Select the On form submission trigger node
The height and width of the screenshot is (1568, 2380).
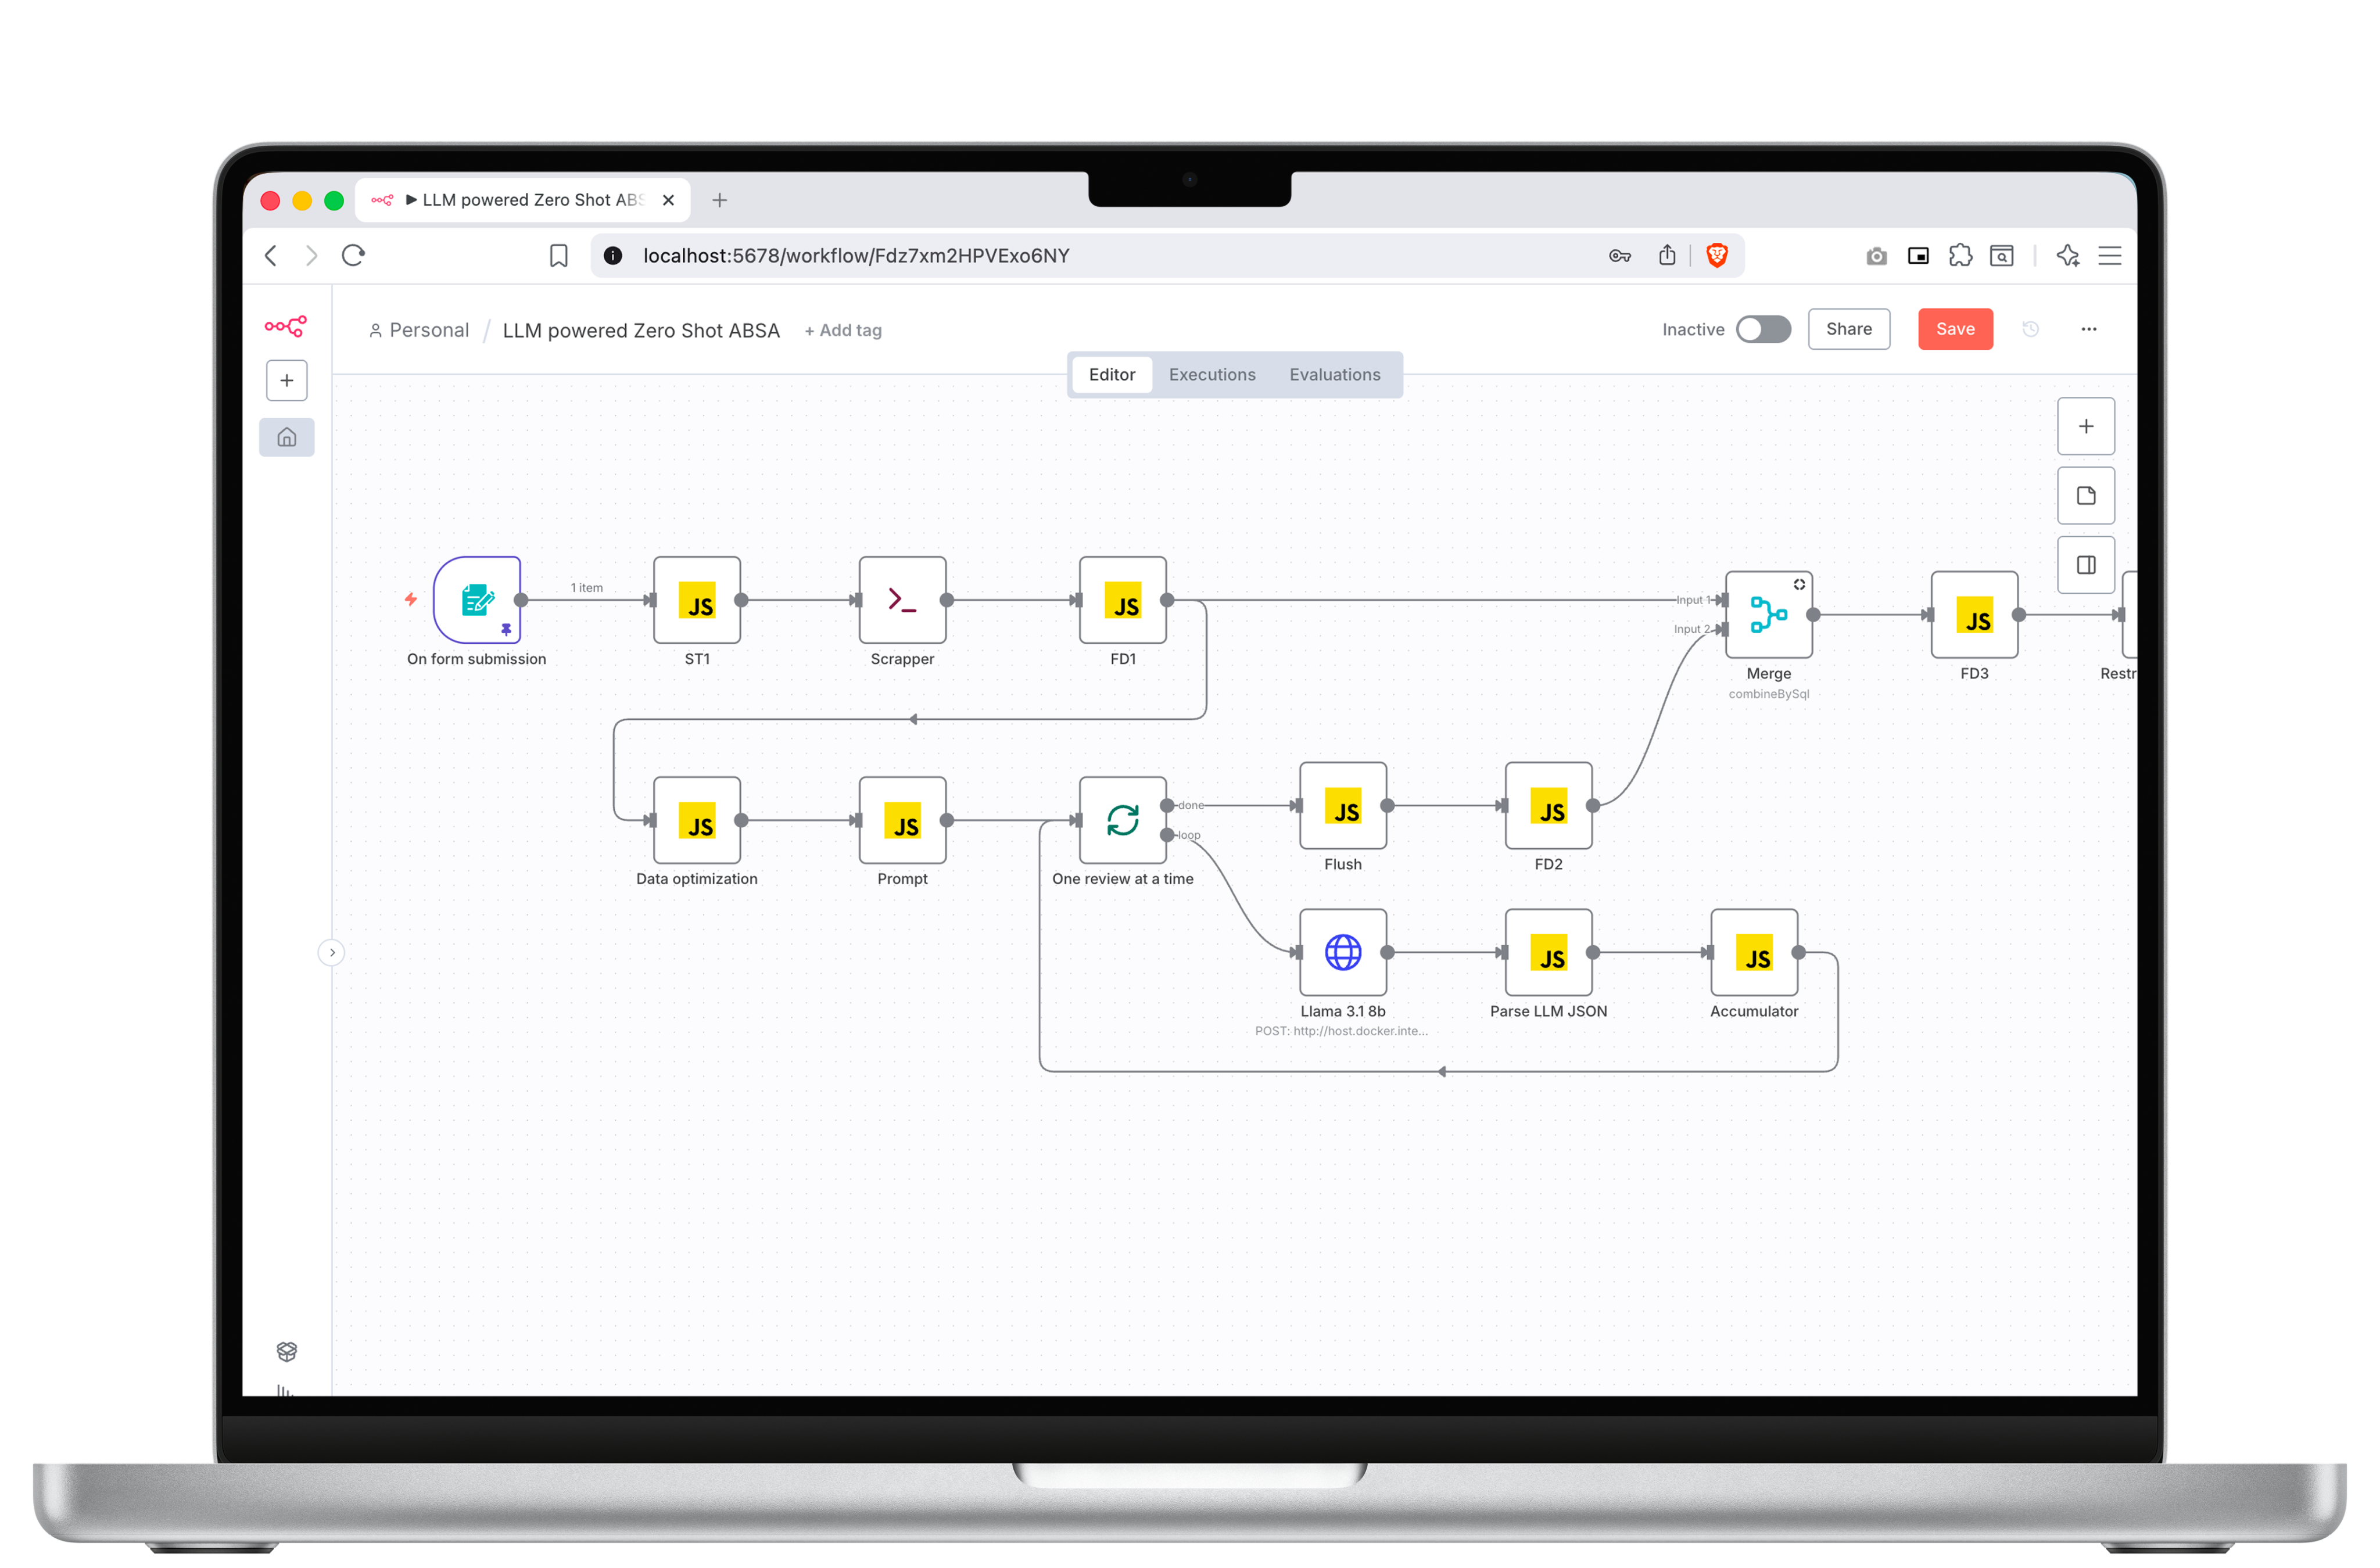pos(477,600)
